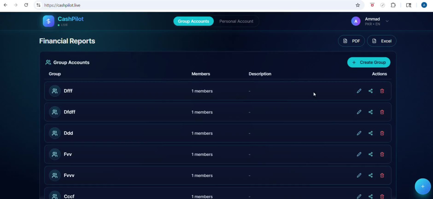Click the Cccf group name
433x199 pixels.
pyautogui.click(x=69, y=196)
